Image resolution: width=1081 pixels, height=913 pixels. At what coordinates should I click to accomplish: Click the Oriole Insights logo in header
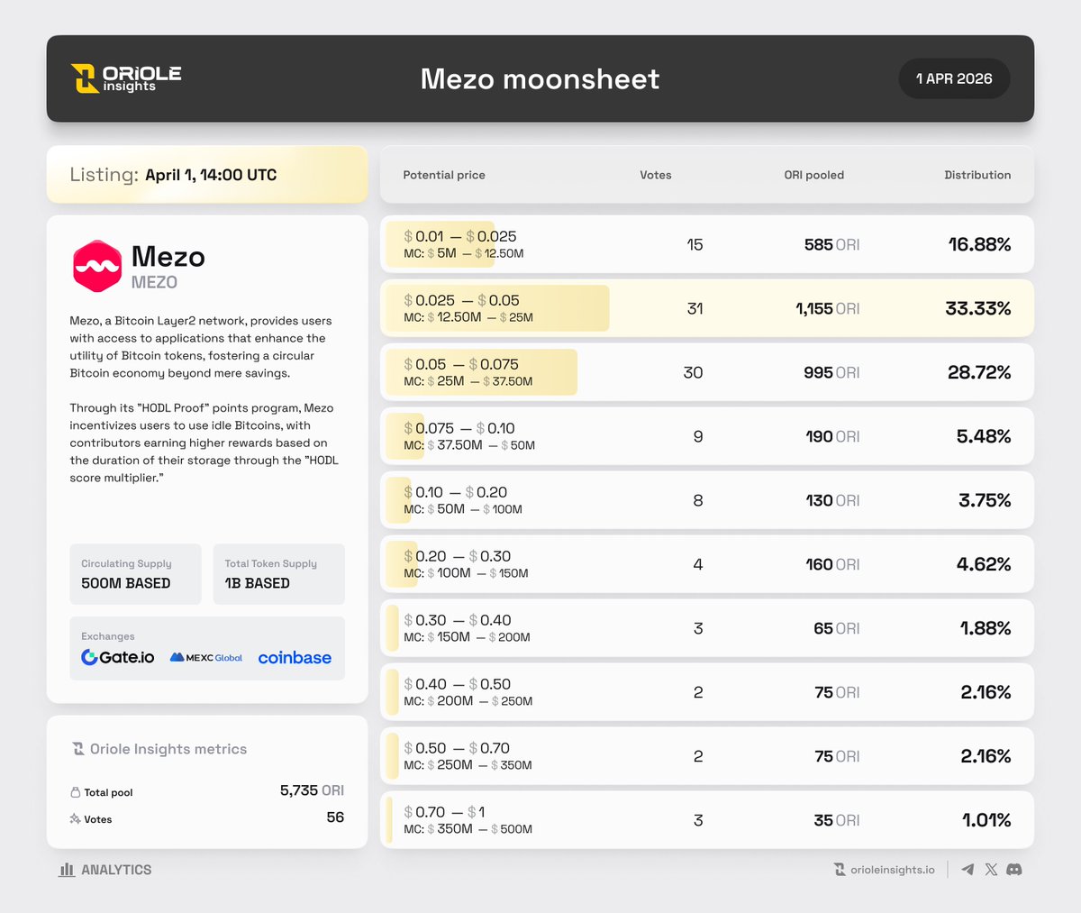click(x=126, y=78)
